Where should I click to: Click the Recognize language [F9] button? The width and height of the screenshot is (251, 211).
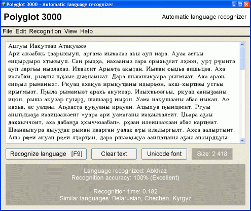46,154
